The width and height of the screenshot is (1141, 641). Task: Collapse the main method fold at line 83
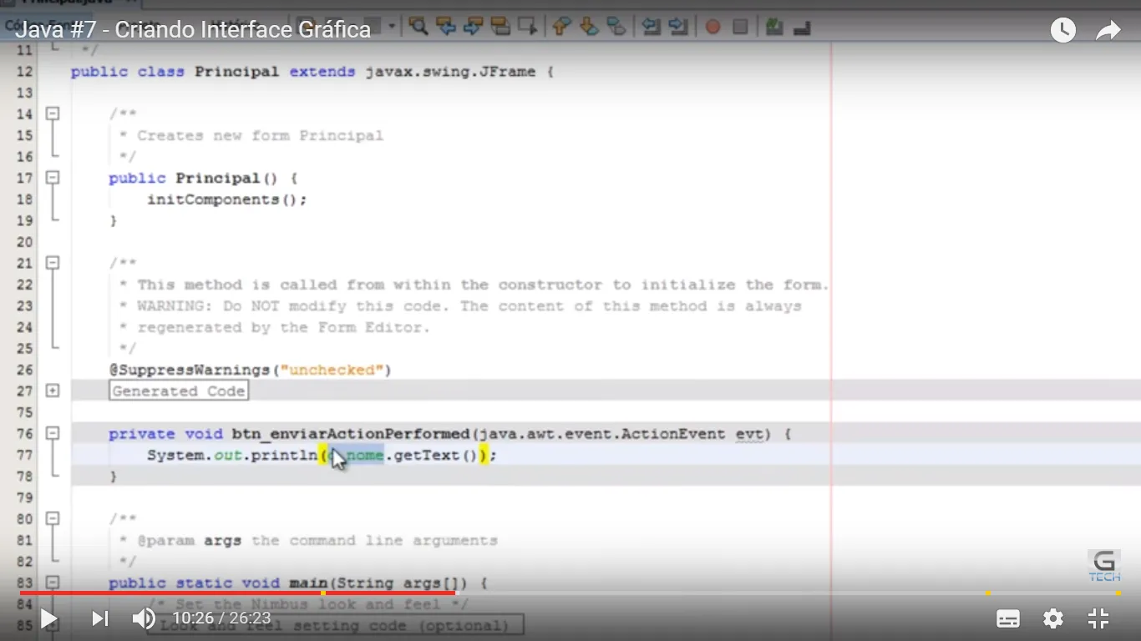pos(53,583)
